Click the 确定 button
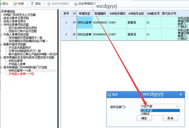The width and height of the screenshot is (189, 128). 144,118
